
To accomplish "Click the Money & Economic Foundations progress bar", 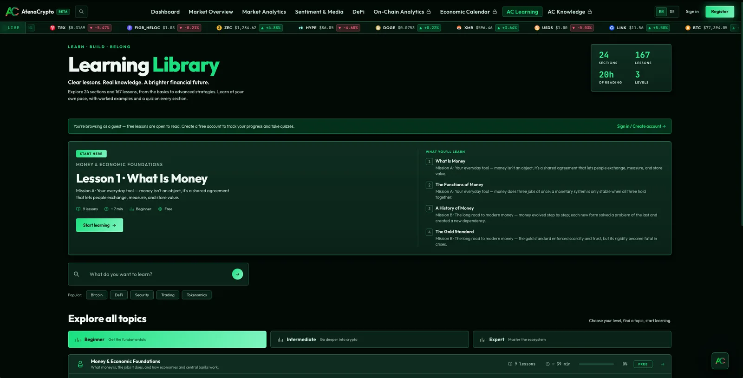I will coord(596,364).
